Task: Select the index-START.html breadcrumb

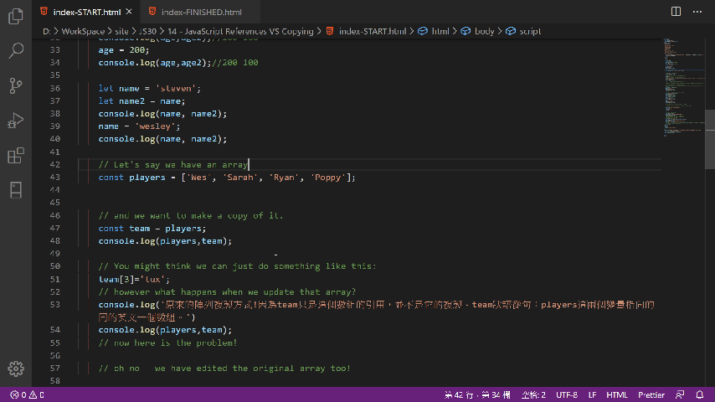Action: click(366, 31)
